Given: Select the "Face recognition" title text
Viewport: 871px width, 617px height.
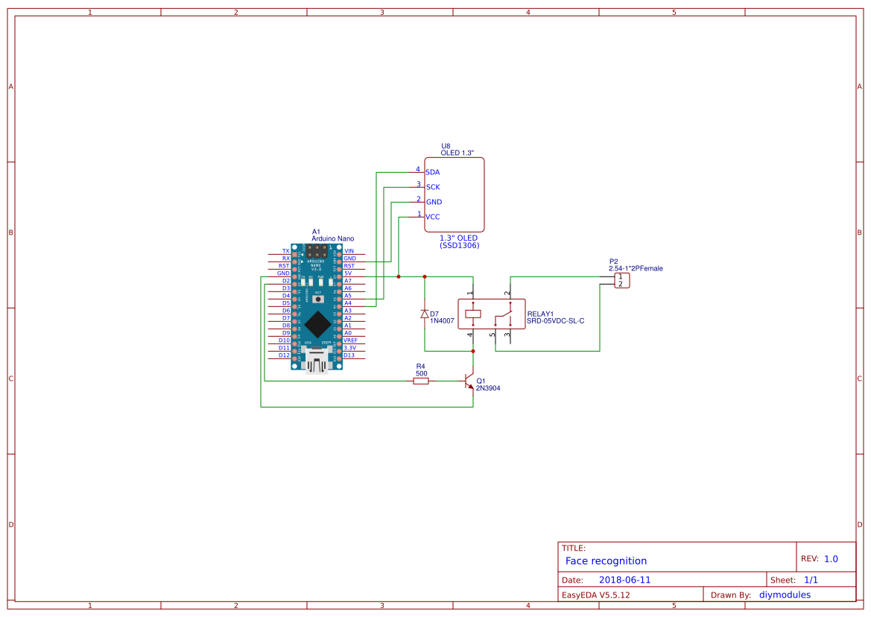Looking at the screenshot, I should 606,560.
